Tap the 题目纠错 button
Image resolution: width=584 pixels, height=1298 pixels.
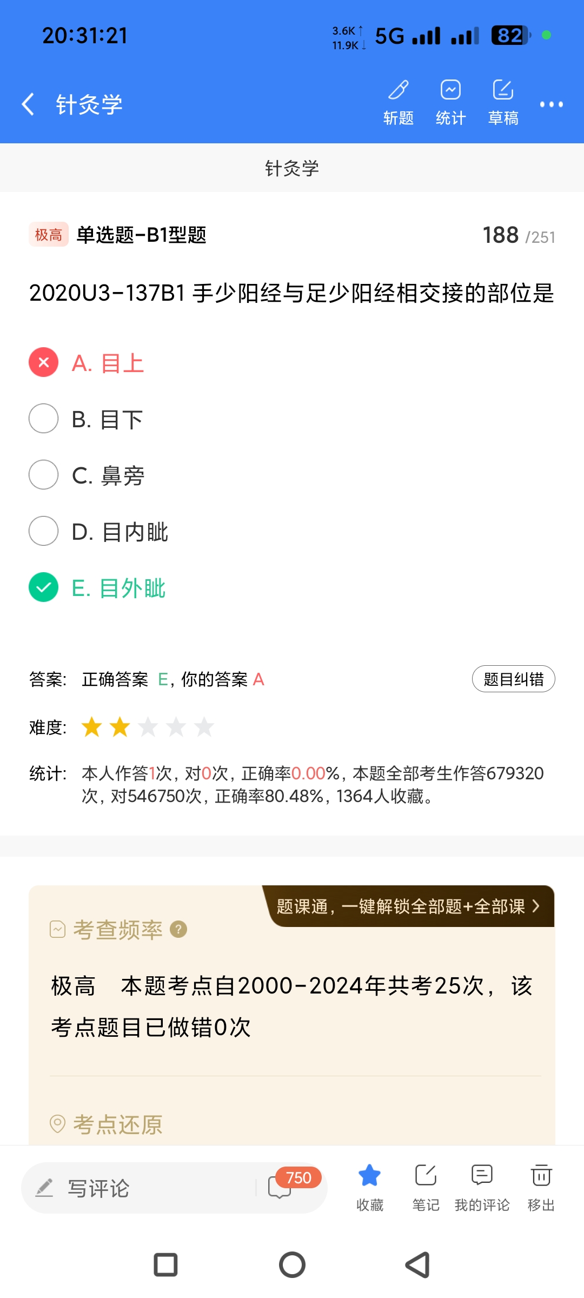pos(513,679)
